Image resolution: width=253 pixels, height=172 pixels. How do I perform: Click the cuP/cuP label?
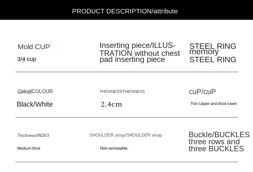202,92
